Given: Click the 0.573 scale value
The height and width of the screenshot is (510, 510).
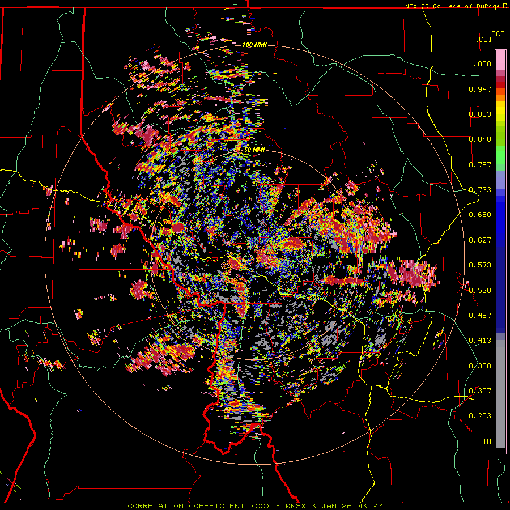Looking at the screenshot, I should click(480, 265).
